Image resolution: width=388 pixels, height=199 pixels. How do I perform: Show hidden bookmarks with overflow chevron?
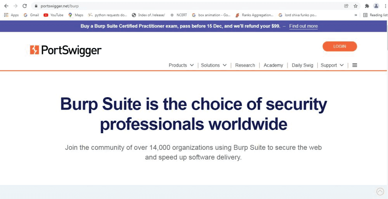tap(356, 15)
